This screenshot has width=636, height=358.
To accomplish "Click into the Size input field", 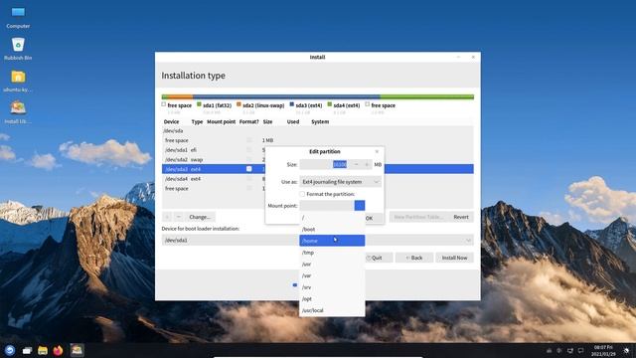I will coord(324,164).
